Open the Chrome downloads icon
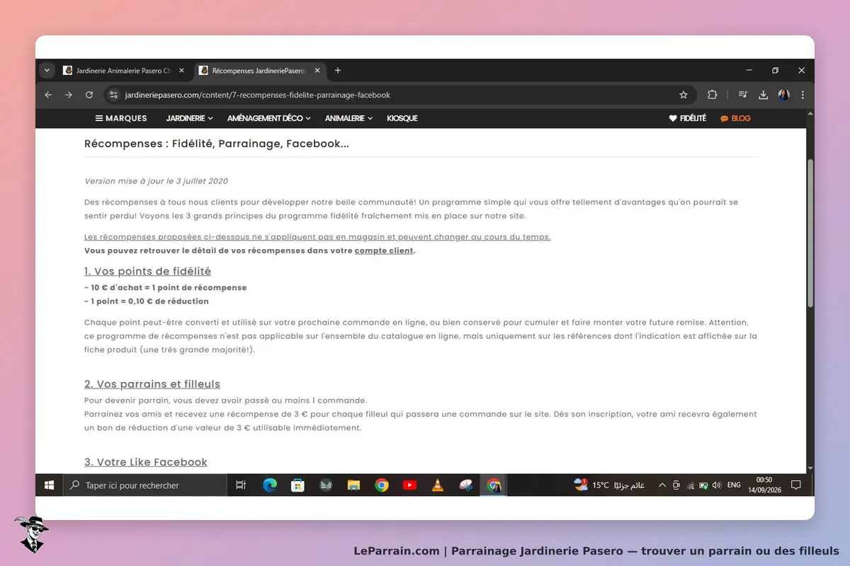This screenshot has height=566, width=850. (x=764, y=95)
